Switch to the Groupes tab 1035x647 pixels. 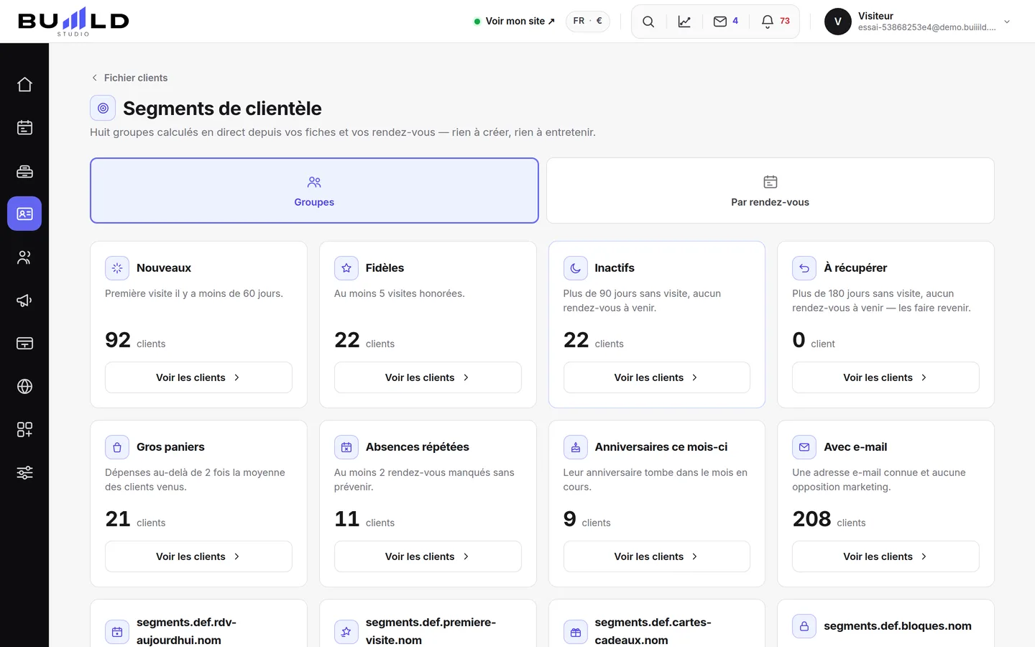click(x=314, y=191)
